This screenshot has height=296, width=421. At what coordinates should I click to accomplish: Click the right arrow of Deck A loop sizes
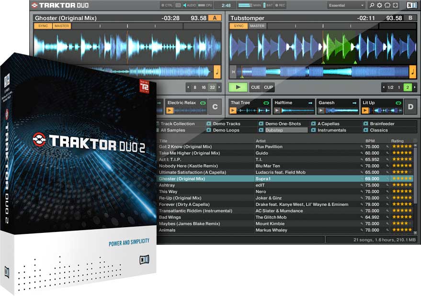219,88
